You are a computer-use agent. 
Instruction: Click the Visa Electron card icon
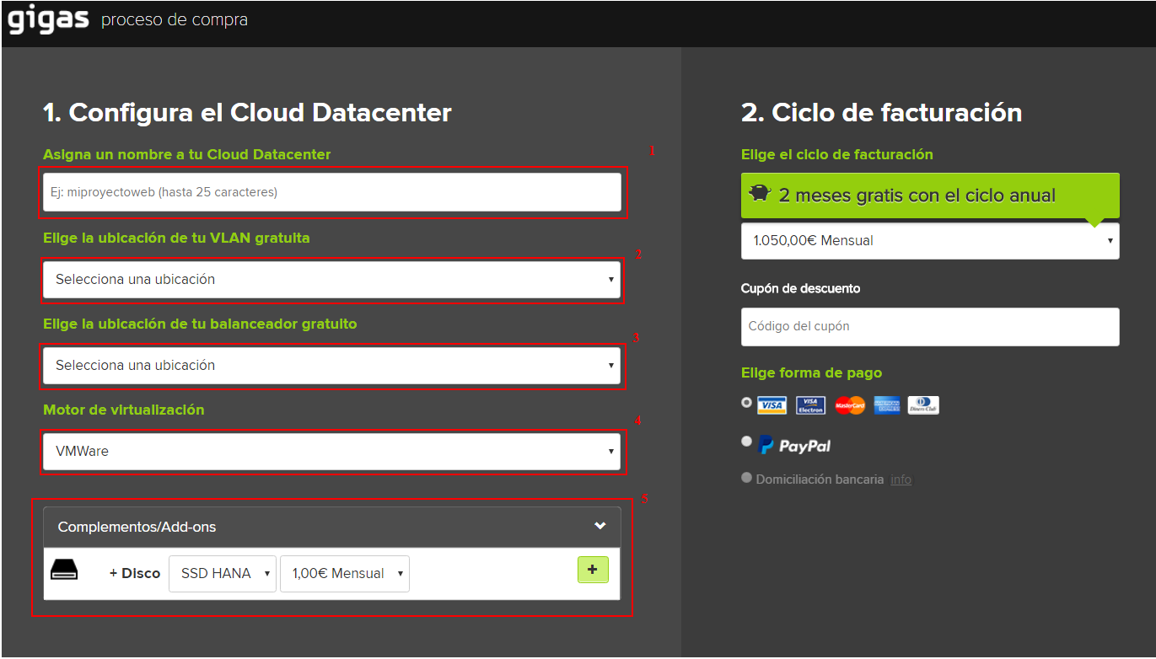(x=810, y=405)
